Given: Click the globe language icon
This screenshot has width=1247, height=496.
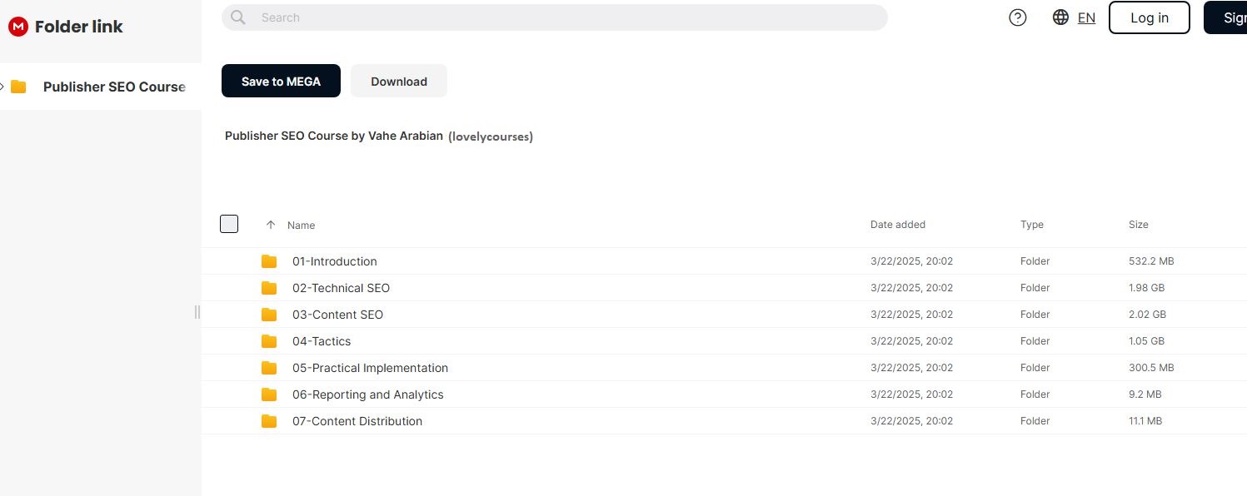Looking at the screenshot, I should (1060, 17).
